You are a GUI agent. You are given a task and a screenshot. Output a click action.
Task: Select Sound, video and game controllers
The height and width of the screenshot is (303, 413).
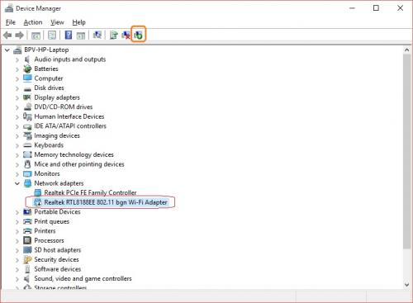(x=83, y=278)
